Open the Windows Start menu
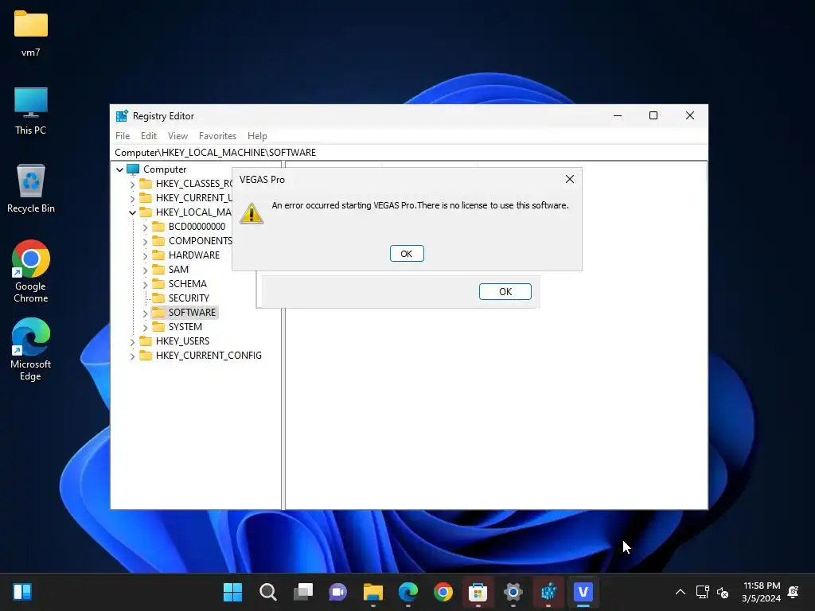The width and height of the screenshot is (815, 611). point(233,592)
